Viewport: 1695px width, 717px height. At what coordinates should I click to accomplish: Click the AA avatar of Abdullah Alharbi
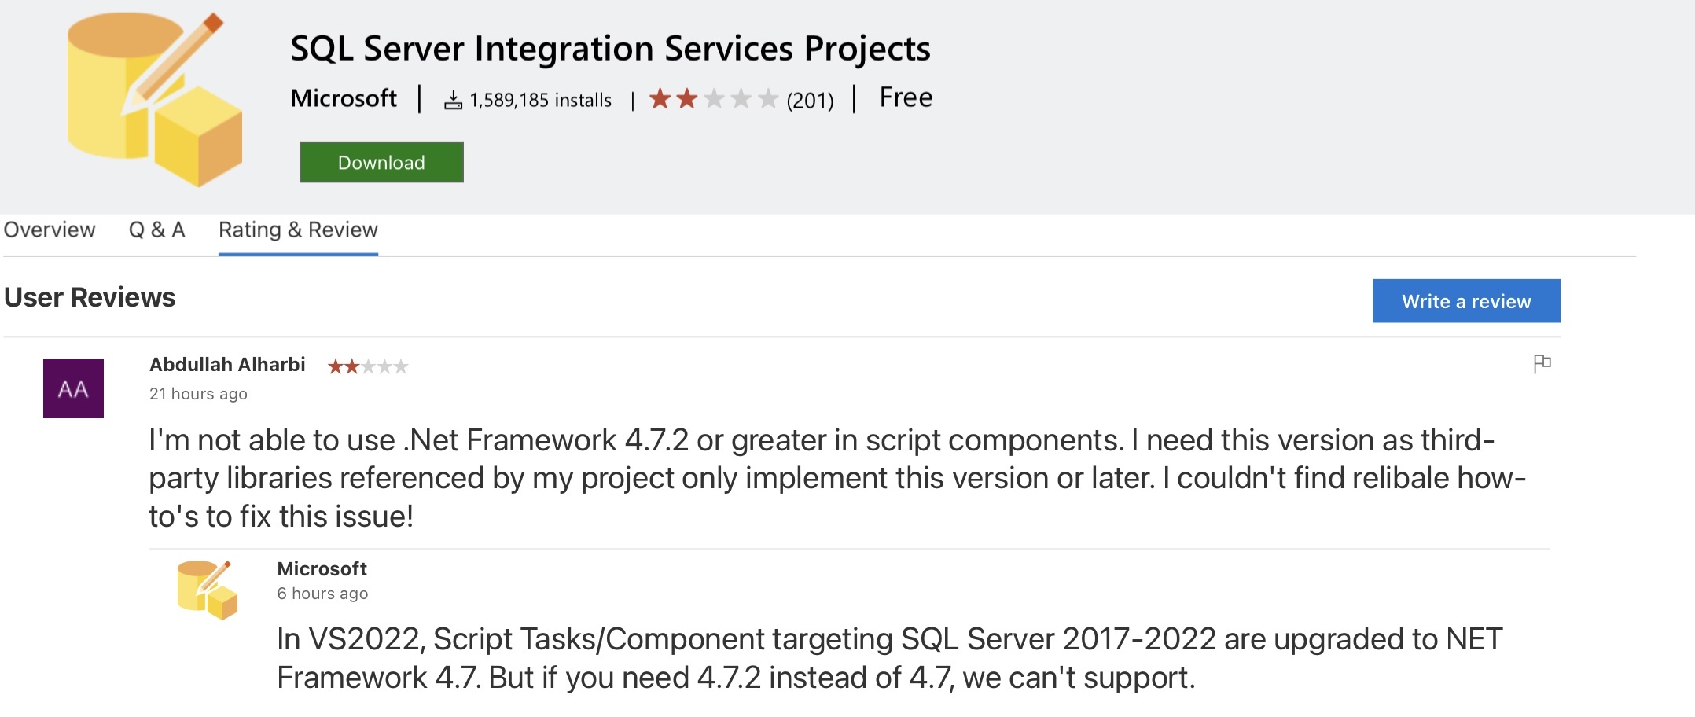tap(73, 388)
